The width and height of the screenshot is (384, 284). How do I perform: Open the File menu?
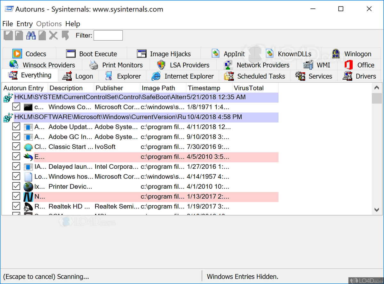pyautogui.click(x=8, y=24)
